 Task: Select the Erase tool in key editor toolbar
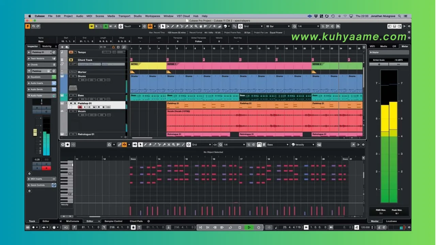(x=150, y=145)
